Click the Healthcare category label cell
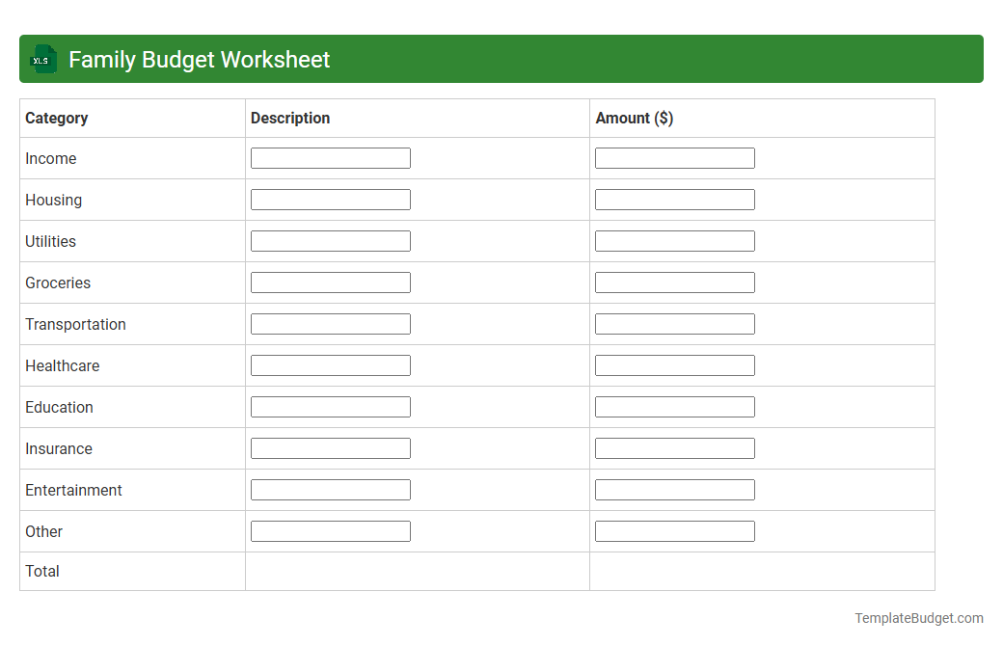This screenshot has width=1003, height=646. click(x=63, y=365)
